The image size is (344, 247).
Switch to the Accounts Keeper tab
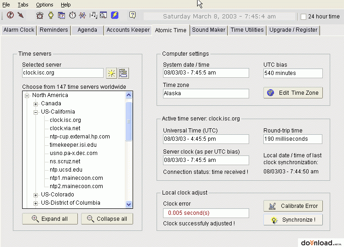[128, 30]
